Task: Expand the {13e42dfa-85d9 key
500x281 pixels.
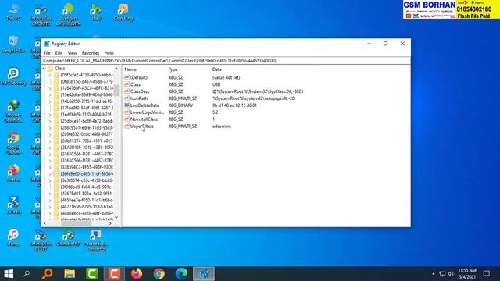Action: 50,95
